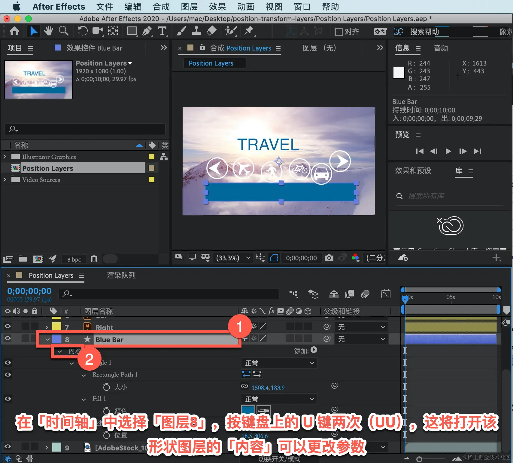This screenshot has width=513, height=463.
Task: Select the Unified Camera tool
Action: pyautogui.click(x=98, y=31)
